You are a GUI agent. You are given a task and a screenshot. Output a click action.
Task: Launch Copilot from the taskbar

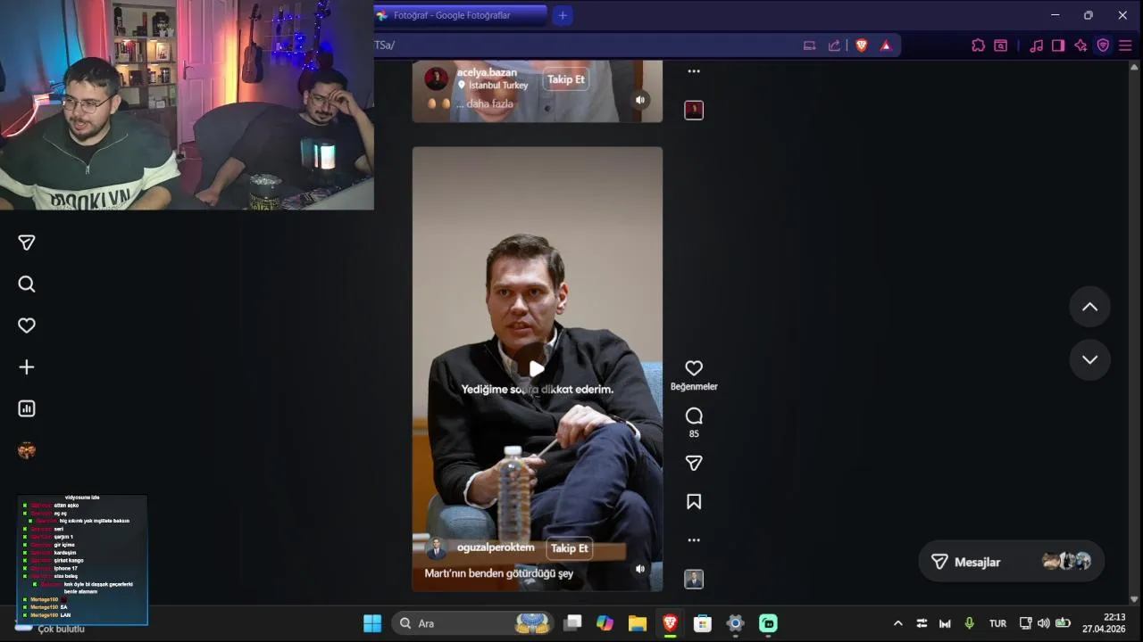click(605, 623)
